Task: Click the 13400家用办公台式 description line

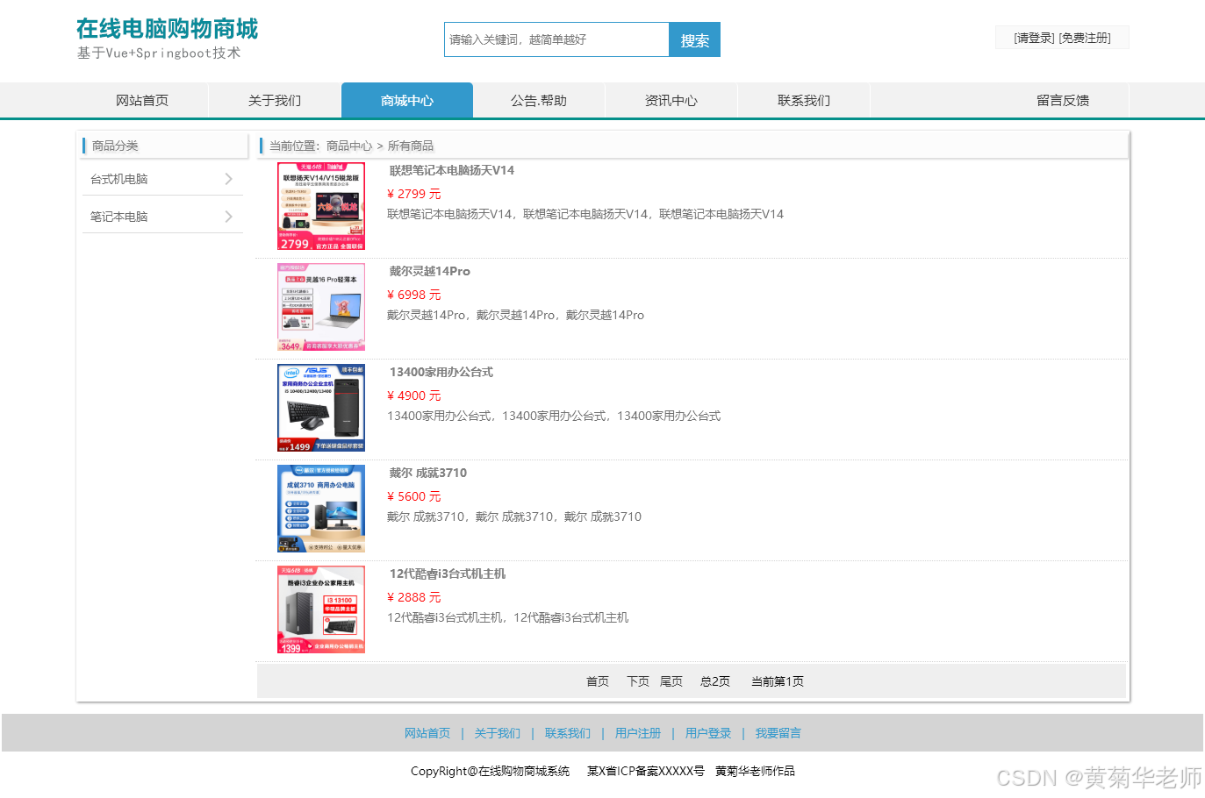Action: point(554,416)
